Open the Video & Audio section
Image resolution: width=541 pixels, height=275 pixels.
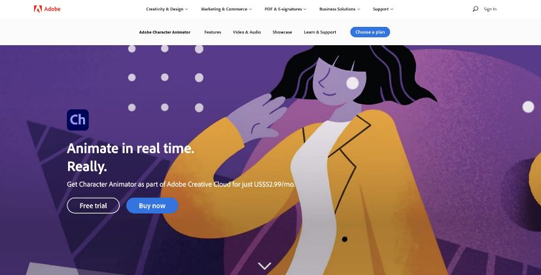(247, 32)
